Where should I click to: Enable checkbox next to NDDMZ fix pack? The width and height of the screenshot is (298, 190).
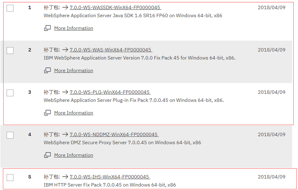[10, 135]
